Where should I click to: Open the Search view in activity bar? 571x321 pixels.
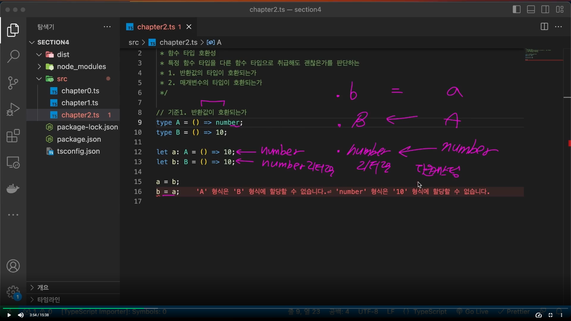(x=13, y=56)
